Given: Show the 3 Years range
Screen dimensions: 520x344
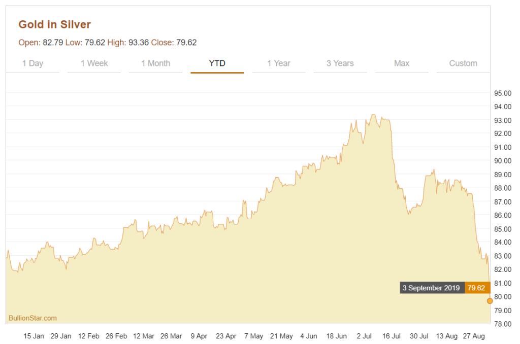Looking at the screenshot, I should [x=340, y=63].
